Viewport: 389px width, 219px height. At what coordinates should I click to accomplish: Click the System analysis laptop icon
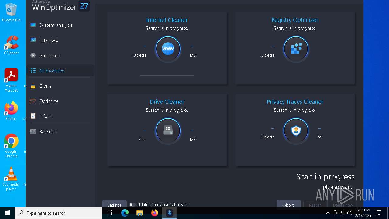(33, 25)
